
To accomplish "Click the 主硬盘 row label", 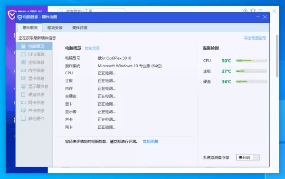I will pyautogui.click(x=71, y=96).
